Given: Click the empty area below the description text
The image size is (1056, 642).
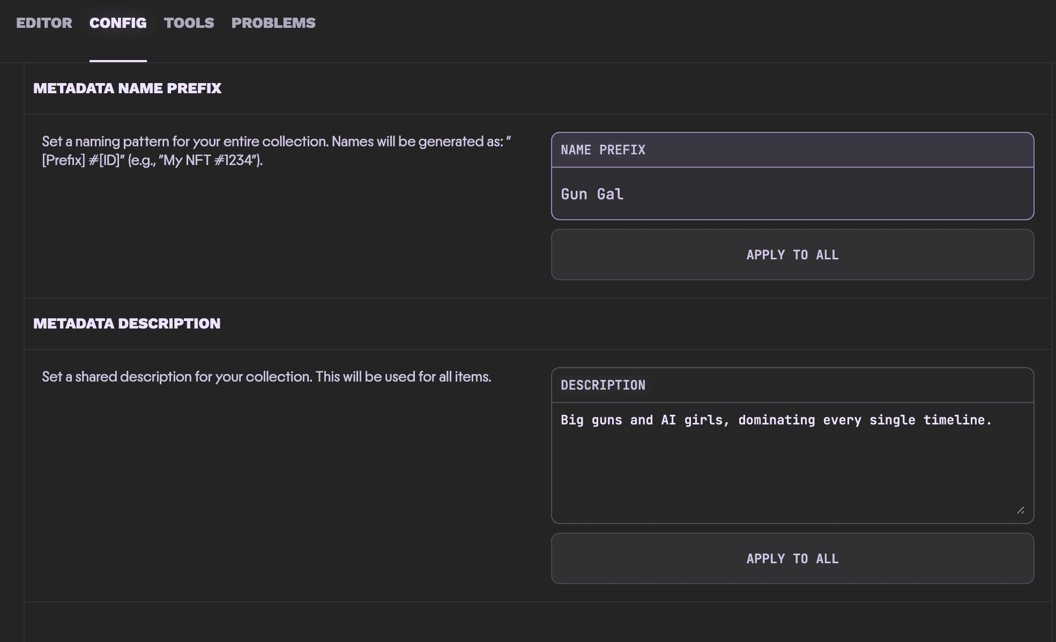Looking at the screenshot, I should point(792,477).
